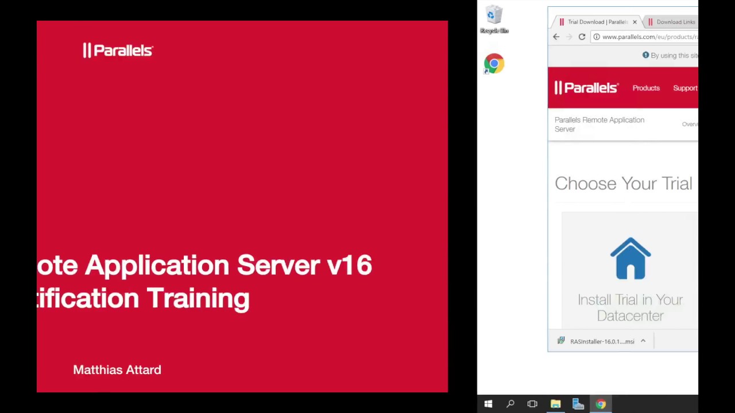The image size is (735, 413).
Task: Click the taskbar search icon
Action: pos(510,404)
